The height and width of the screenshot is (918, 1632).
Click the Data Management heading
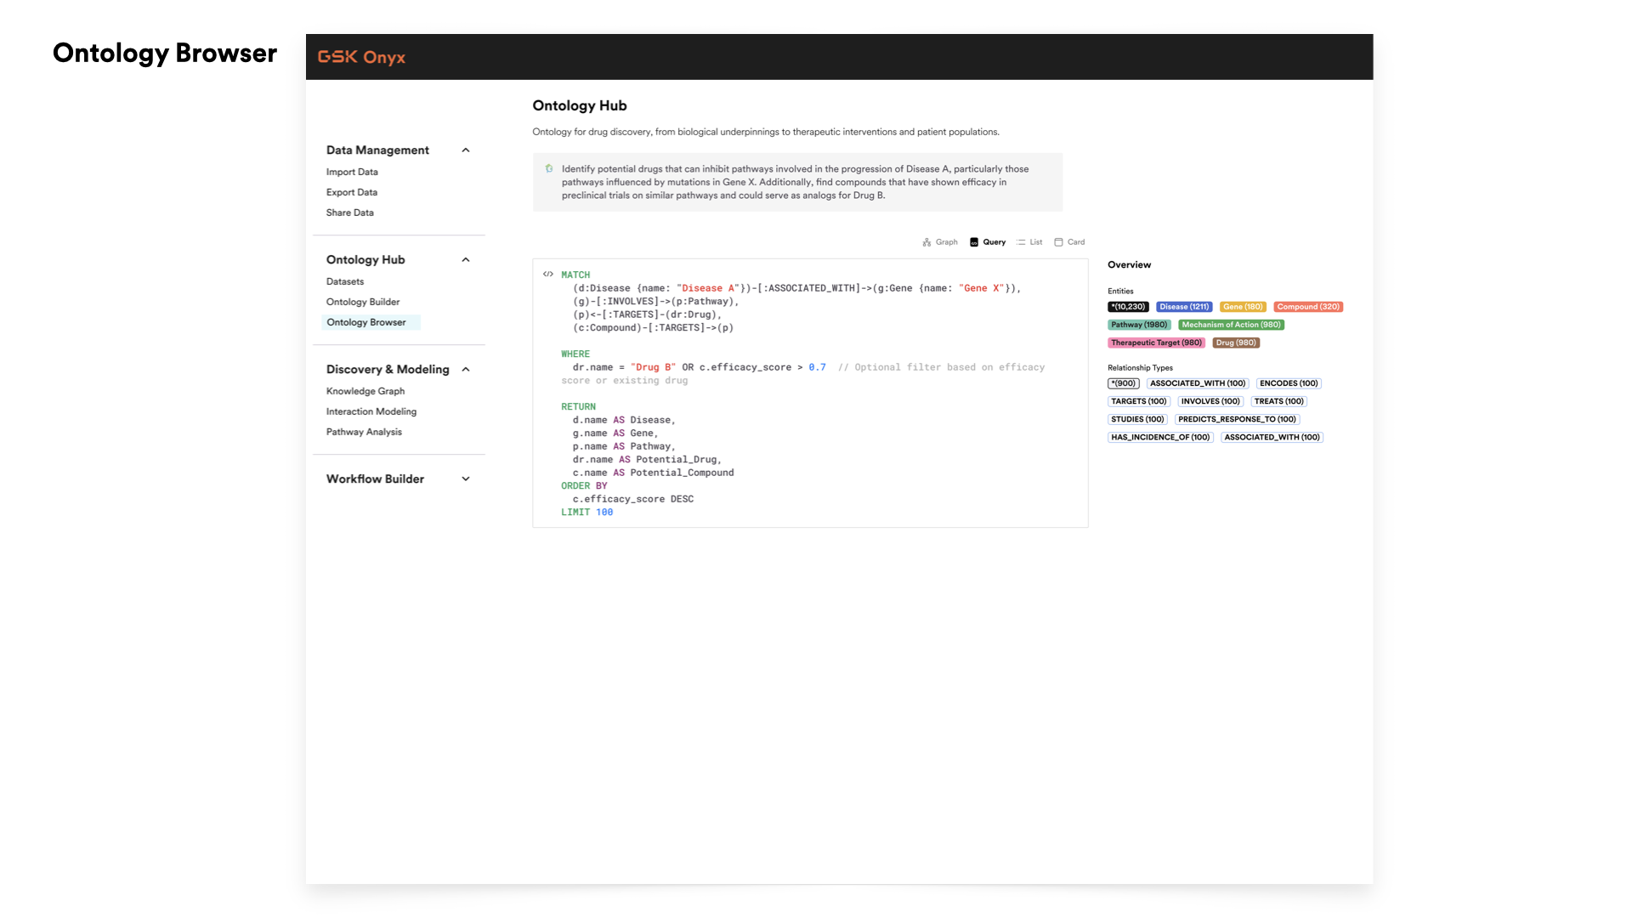[377, 150]
